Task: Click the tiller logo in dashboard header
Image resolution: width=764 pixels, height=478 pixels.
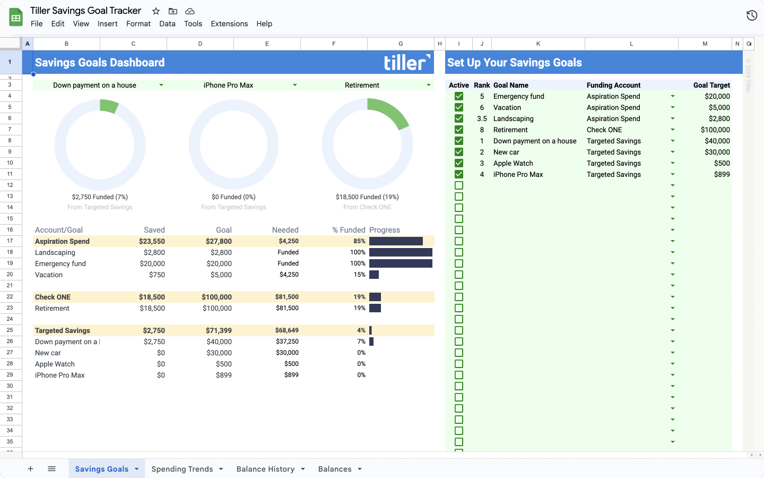Action: click(407, 62)
